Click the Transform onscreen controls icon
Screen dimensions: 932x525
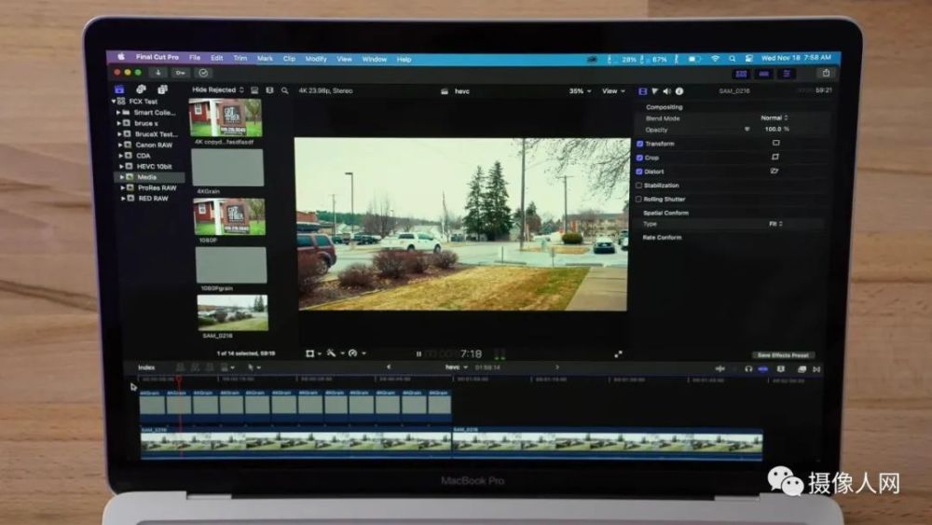pyautogui.click(x=775, y=143)
